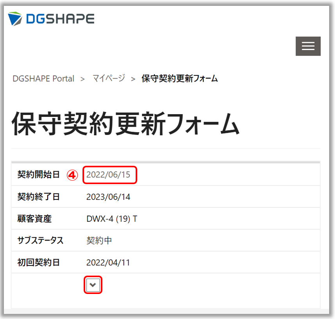Navigate to マイページ in the breadcrumb
The image size is (335, 319).
[109, 78]
